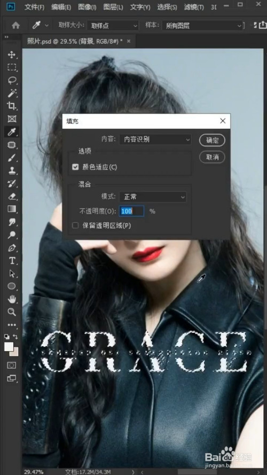The width and height of the screenshot is (267, 475).
Task: Switch to the 照片.psd document tab
Action: click(75, 41)
